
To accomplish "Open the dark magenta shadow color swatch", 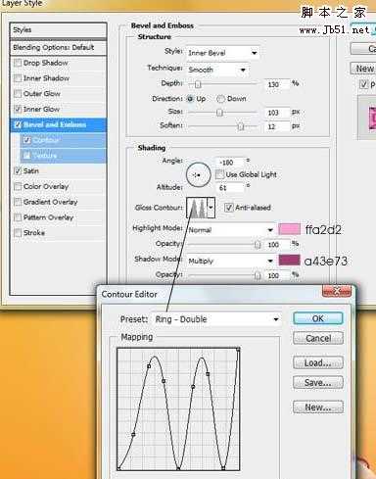I will pyautogui.click(x=289, y=261).
